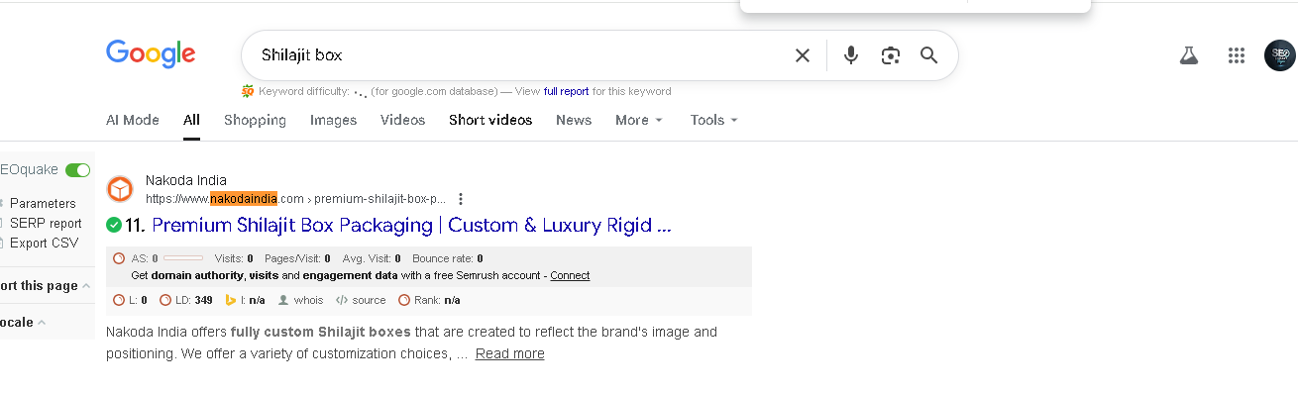The width and height of the screenshot is (1298, 393).
Task: Open the Search Labs flask icon
Action: (1189, 55)
